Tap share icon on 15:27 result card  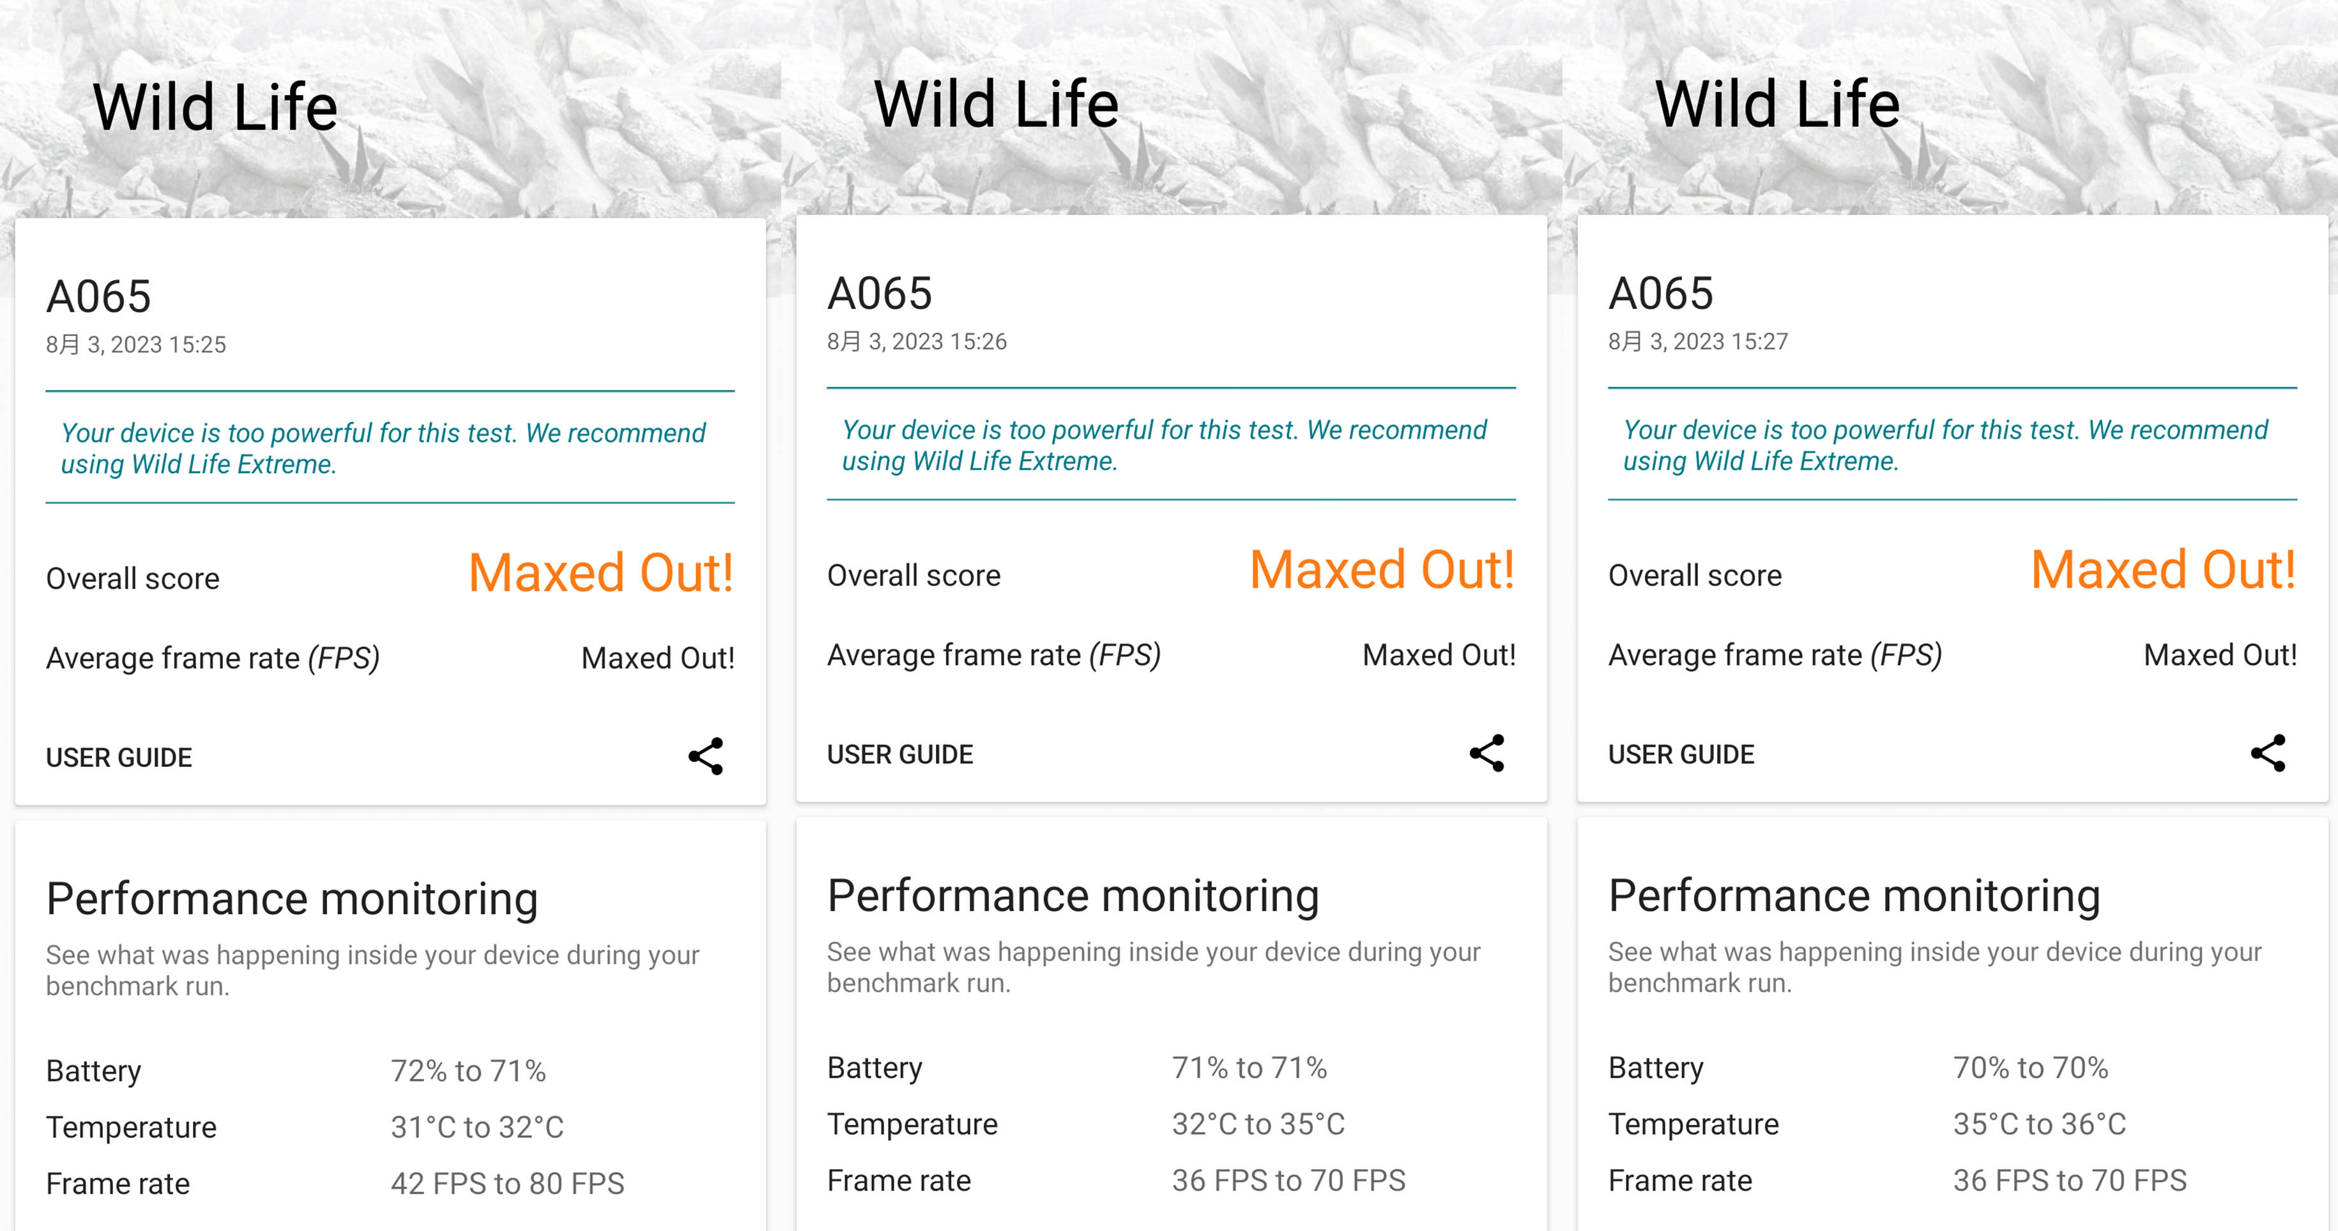2267,753
